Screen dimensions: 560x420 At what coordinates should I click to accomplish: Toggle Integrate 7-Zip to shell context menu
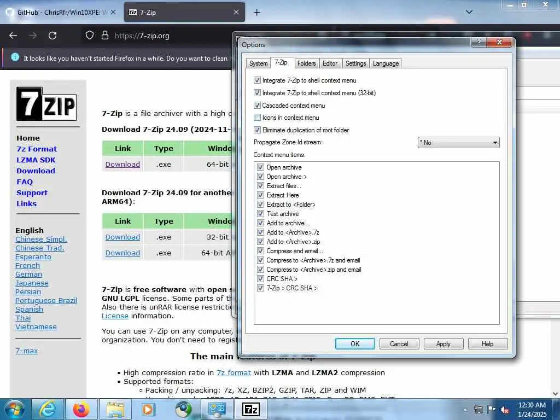click(x=257, y=80)
